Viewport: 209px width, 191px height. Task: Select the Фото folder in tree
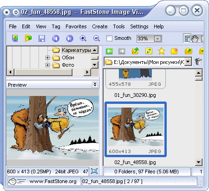[68, 65]
